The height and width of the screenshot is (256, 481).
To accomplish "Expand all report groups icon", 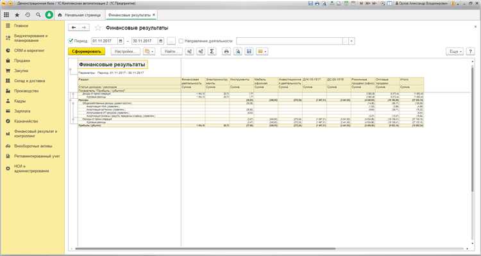I will pos(190,51).
